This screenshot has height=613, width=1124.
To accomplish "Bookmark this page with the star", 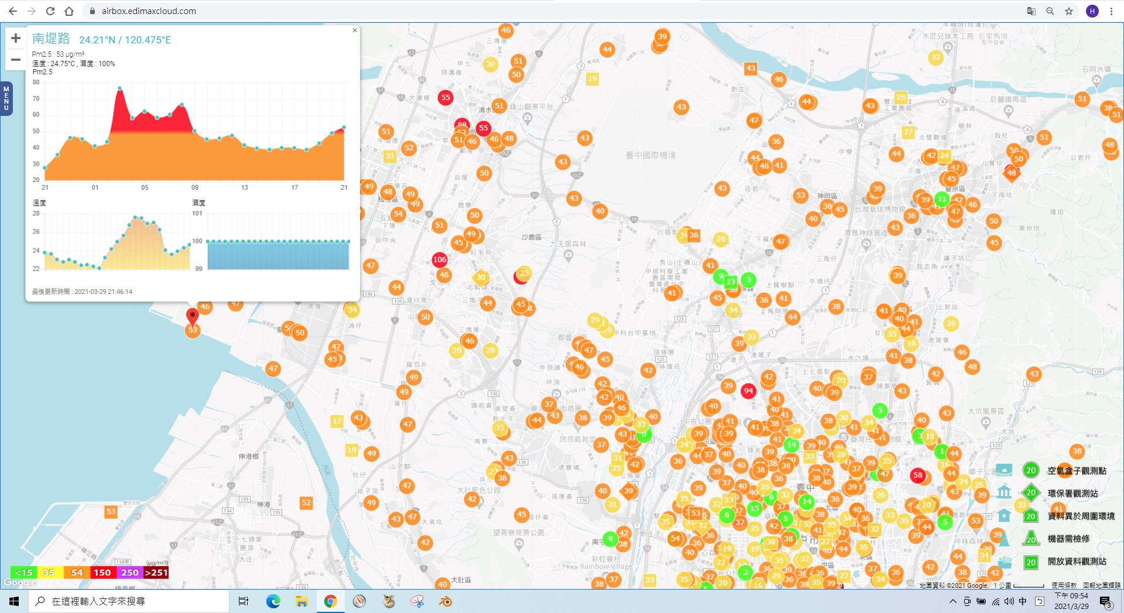I will (1069, 11).
